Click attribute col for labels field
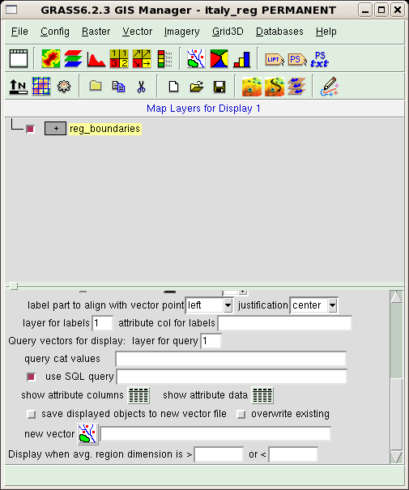This screenshot has width=409, height=490. coord(284,323)
